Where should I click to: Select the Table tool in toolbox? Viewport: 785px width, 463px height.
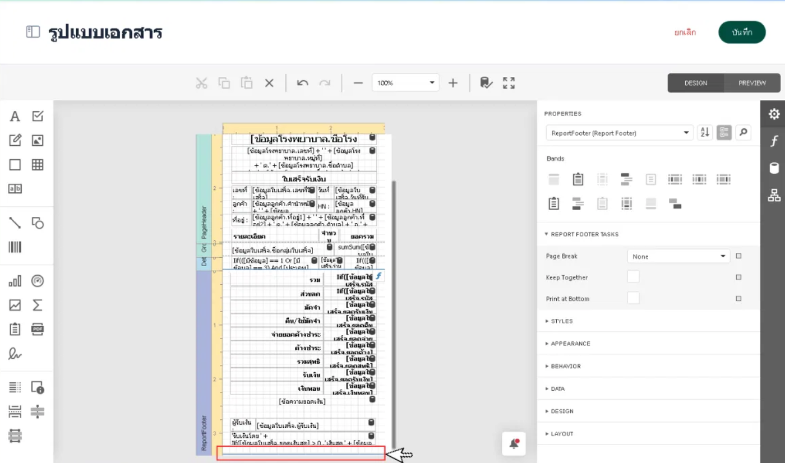[38, 165]
